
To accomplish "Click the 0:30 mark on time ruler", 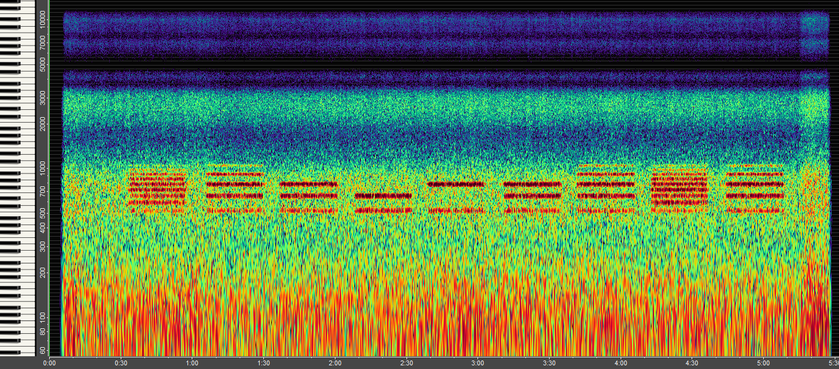I will pos(121,363).
